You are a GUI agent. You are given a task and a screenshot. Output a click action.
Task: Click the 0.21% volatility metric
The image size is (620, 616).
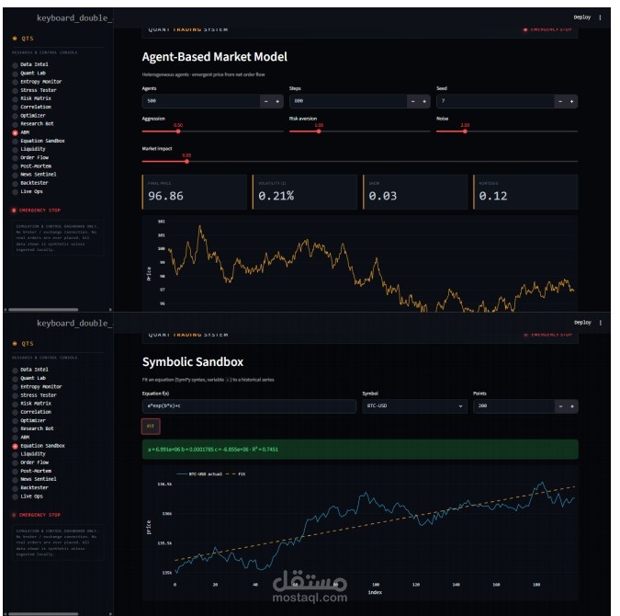coord(276,196)
